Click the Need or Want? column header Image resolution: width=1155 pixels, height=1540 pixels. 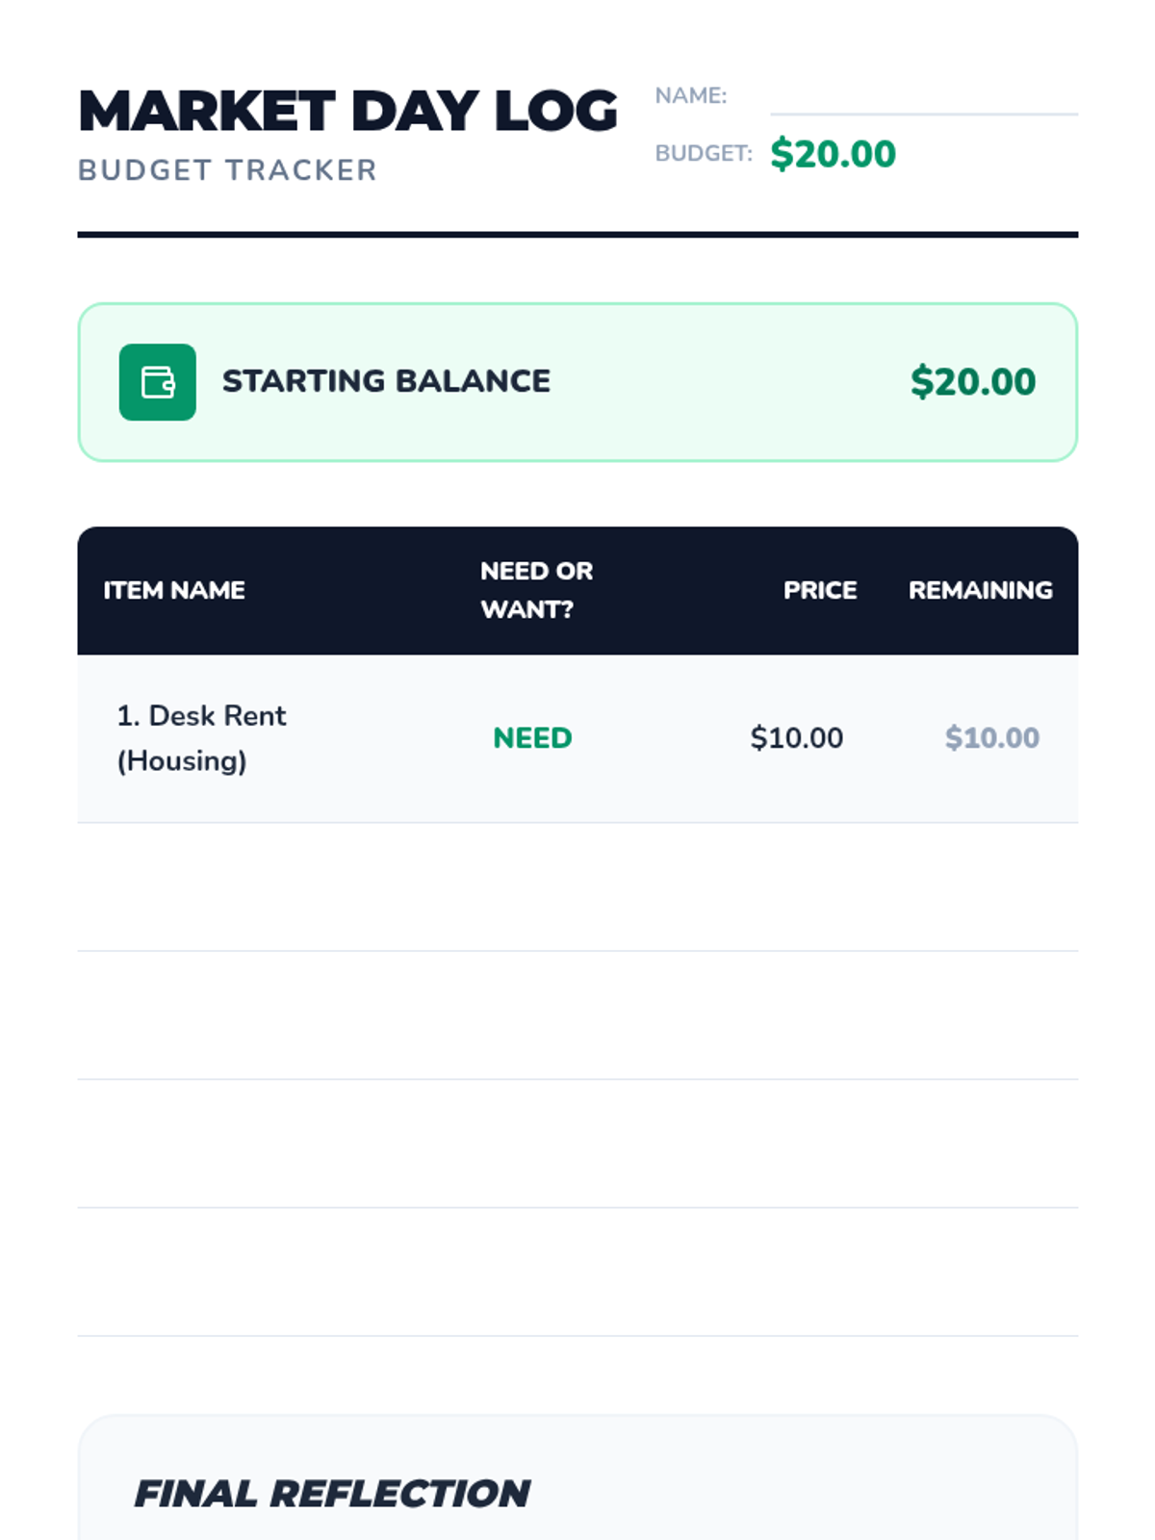[536, 590]
